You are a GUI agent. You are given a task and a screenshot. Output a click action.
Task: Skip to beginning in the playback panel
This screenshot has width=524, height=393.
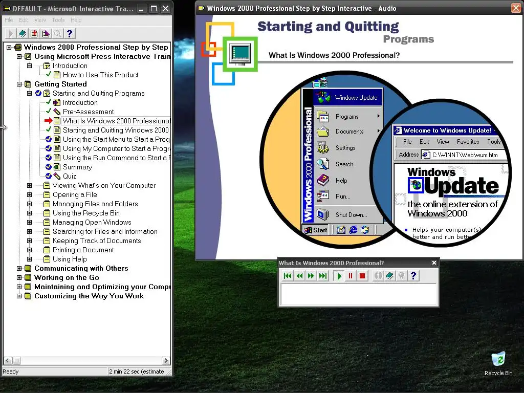pyautogui.click(x=288, y=276)
